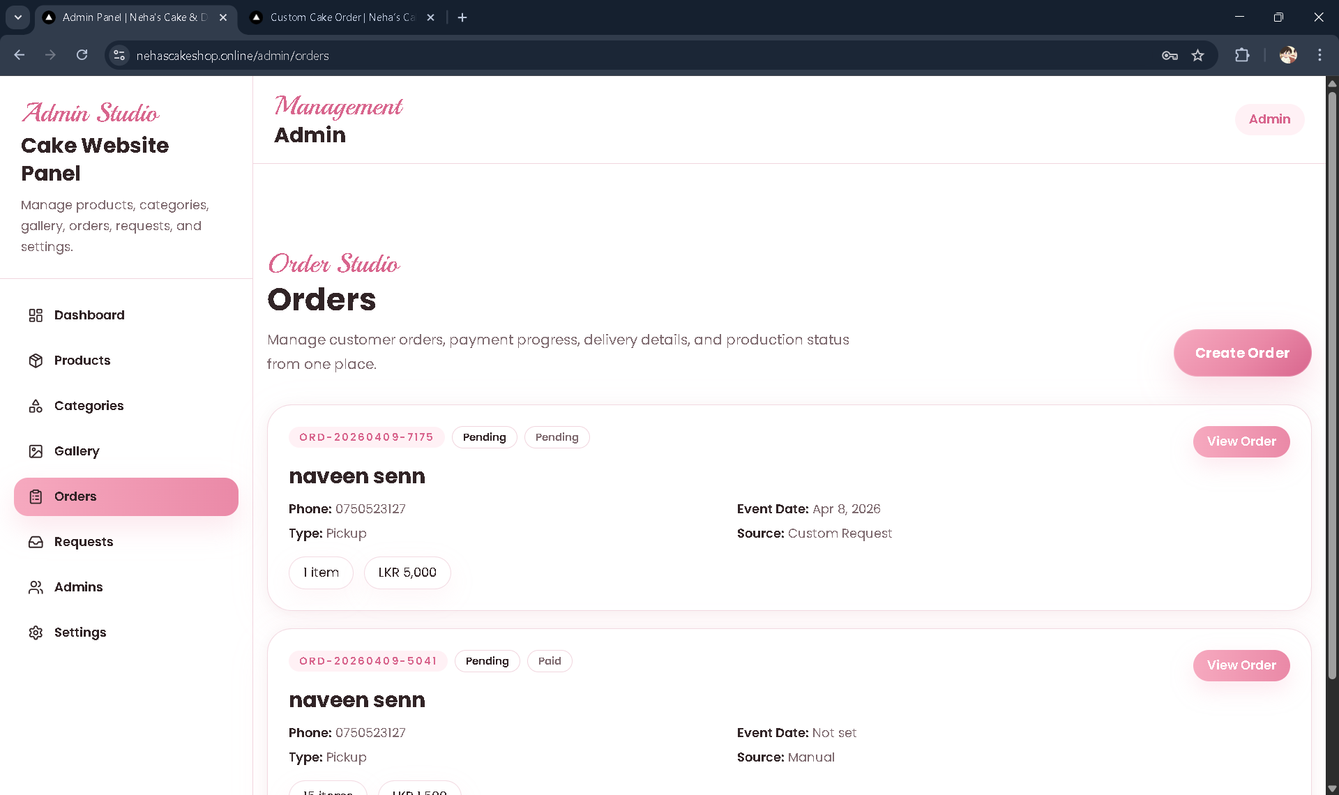The width and height of the screenshot is (1339, 795).
Task: Select the Dashboard icon in the sidebar
Action: (x=36, y=315)
